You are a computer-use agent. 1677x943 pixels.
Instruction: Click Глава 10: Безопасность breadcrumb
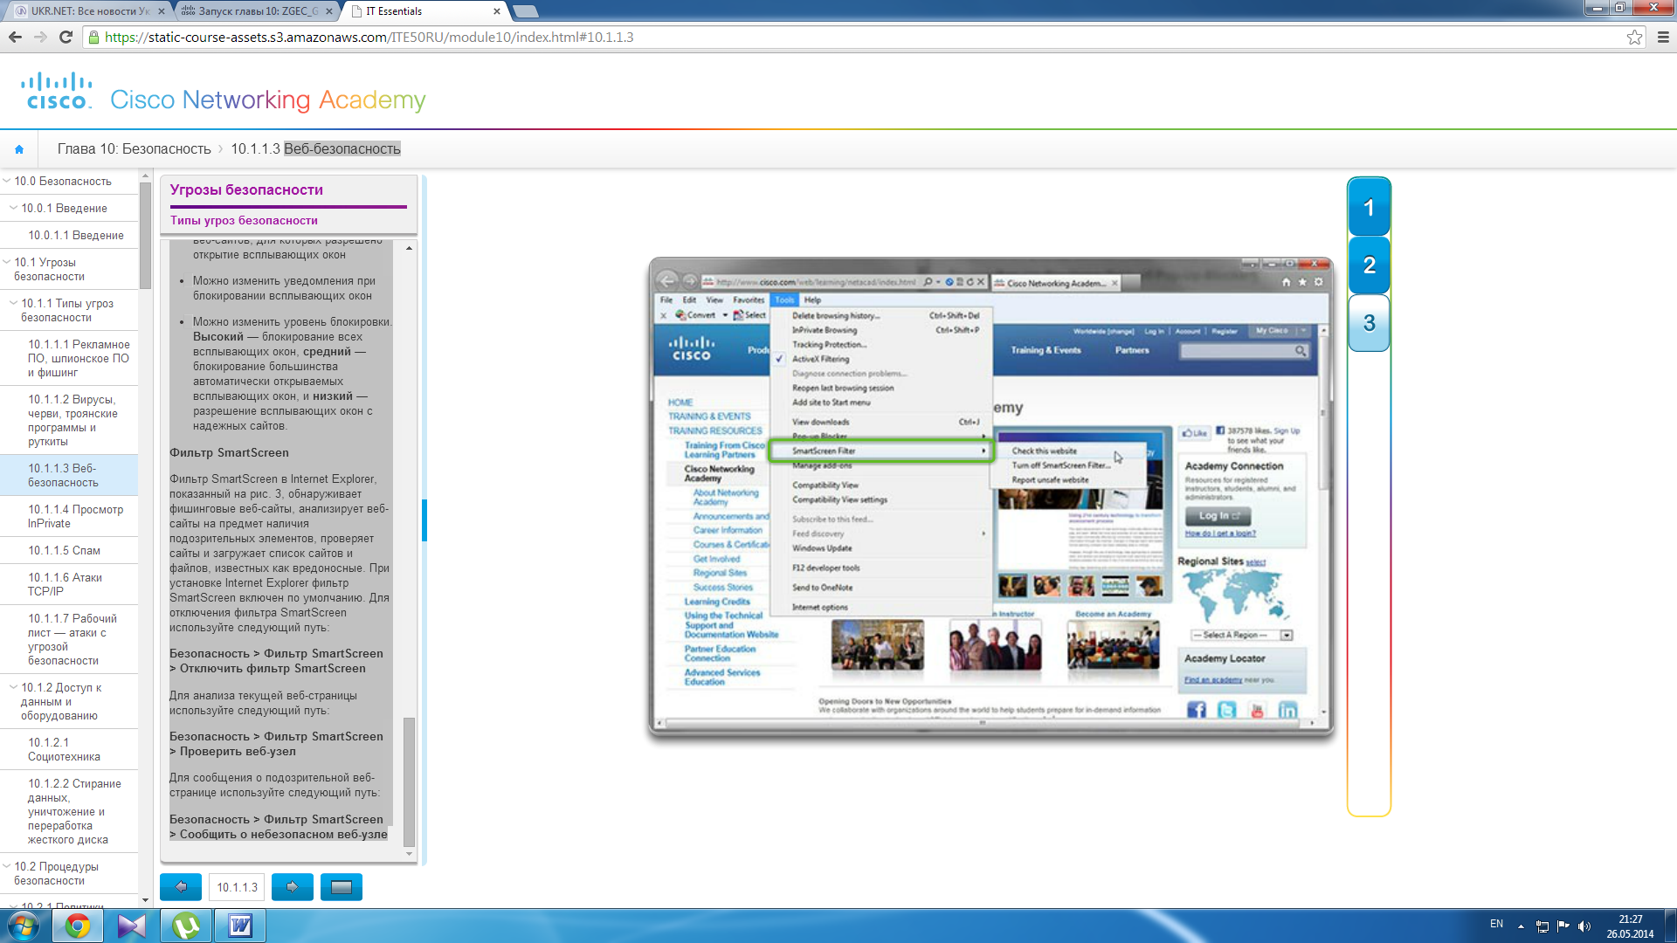point(134,149)
